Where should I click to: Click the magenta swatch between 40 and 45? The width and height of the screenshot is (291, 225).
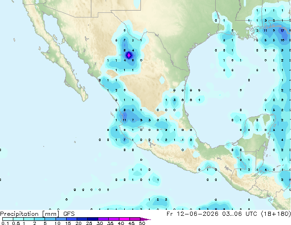click(124, 219)
